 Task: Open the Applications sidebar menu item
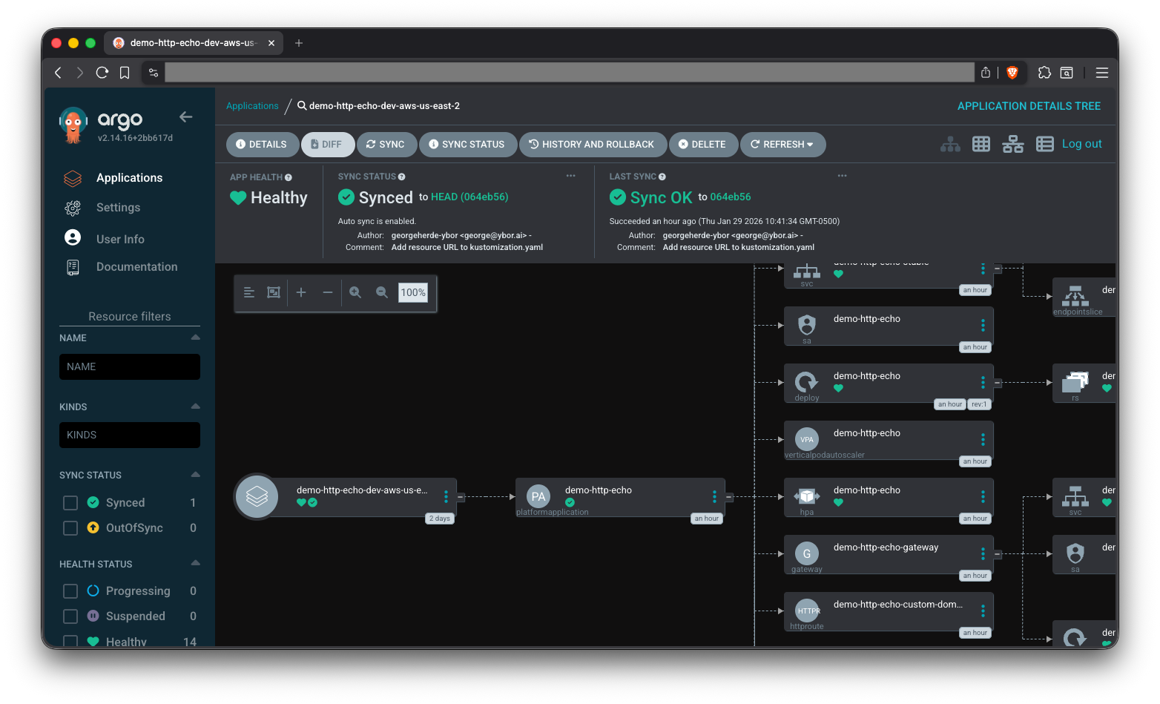(x=129, y=178)
